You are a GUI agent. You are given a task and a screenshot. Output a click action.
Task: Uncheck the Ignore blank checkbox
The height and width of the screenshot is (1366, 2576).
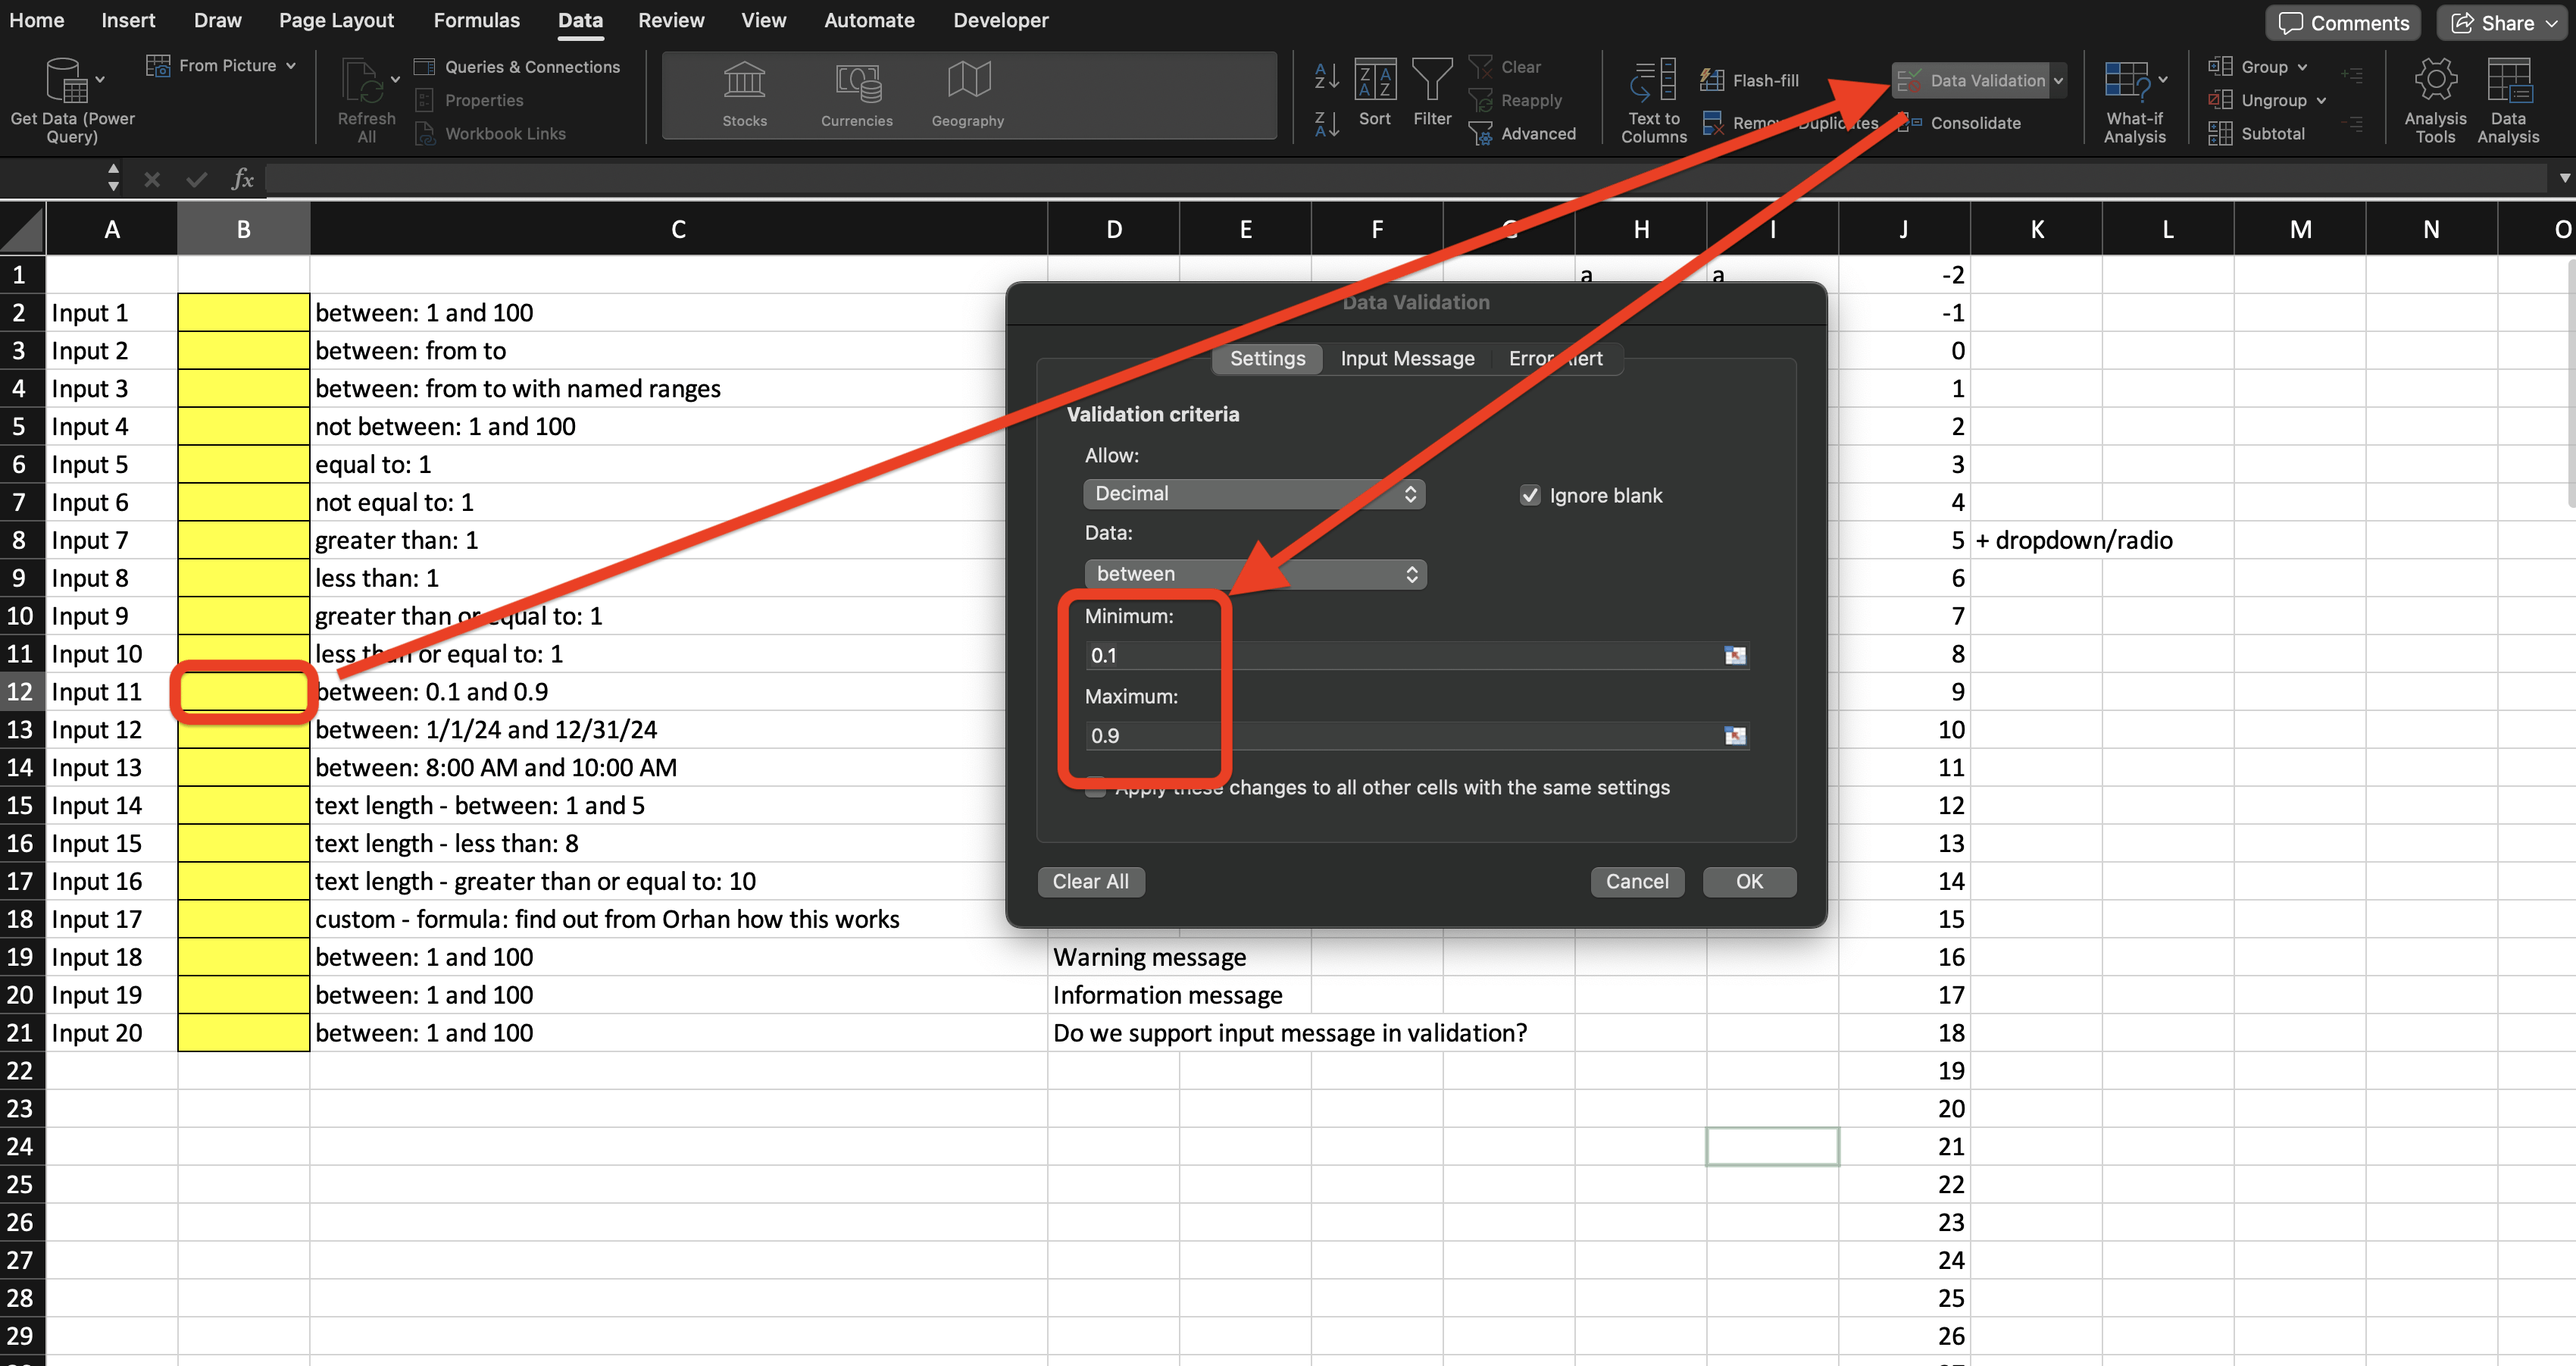[1530, 495]
